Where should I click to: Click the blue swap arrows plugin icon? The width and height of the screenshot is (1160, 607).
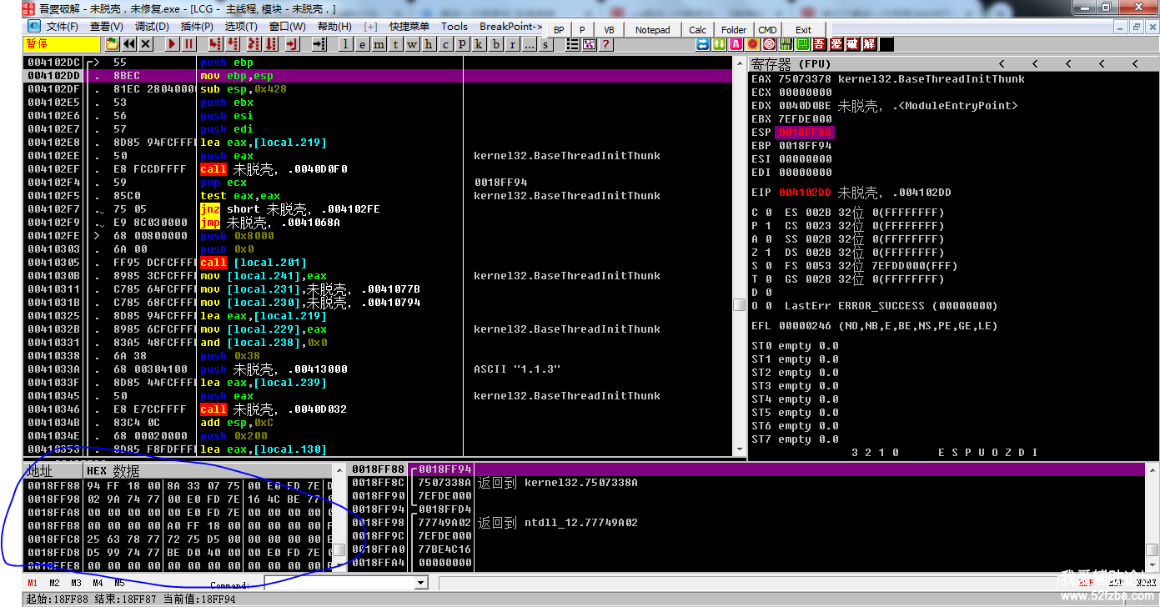[x=703, y=44]
